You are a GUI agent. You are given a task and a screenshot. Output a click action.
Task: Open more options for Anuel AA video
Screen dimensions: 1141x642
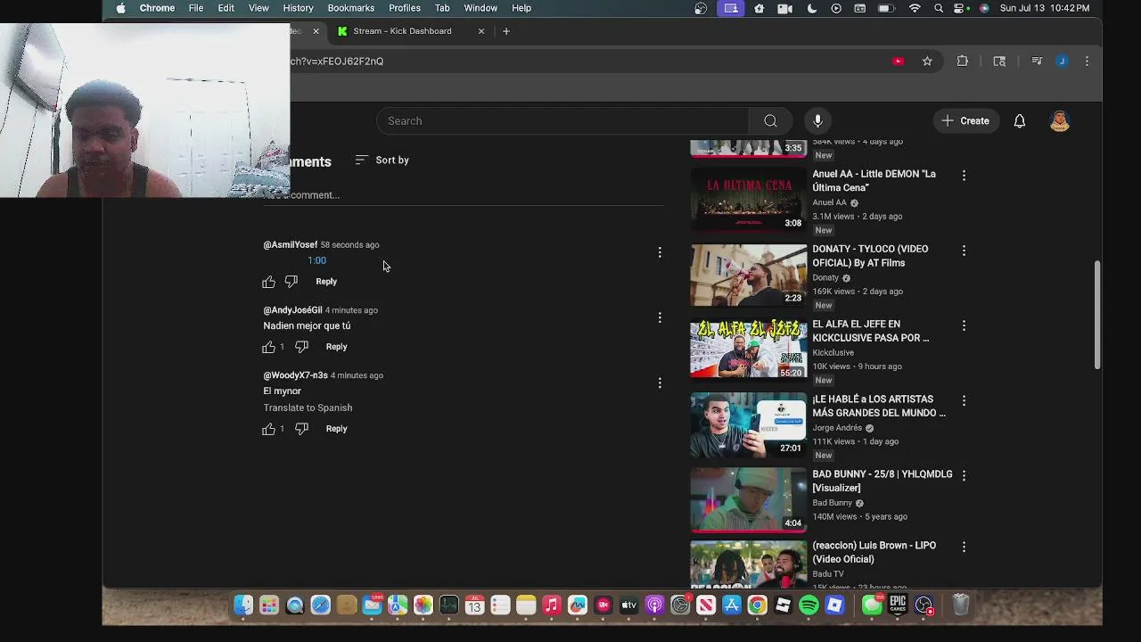point(964,176)
